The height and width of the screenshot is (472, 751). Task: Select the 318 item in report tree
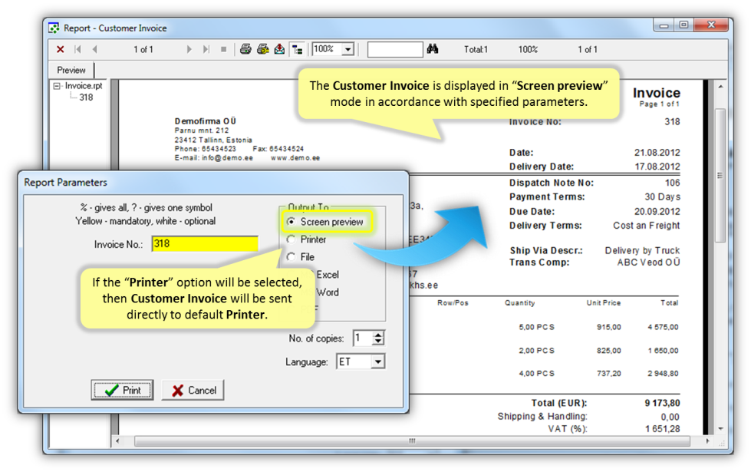86,97
